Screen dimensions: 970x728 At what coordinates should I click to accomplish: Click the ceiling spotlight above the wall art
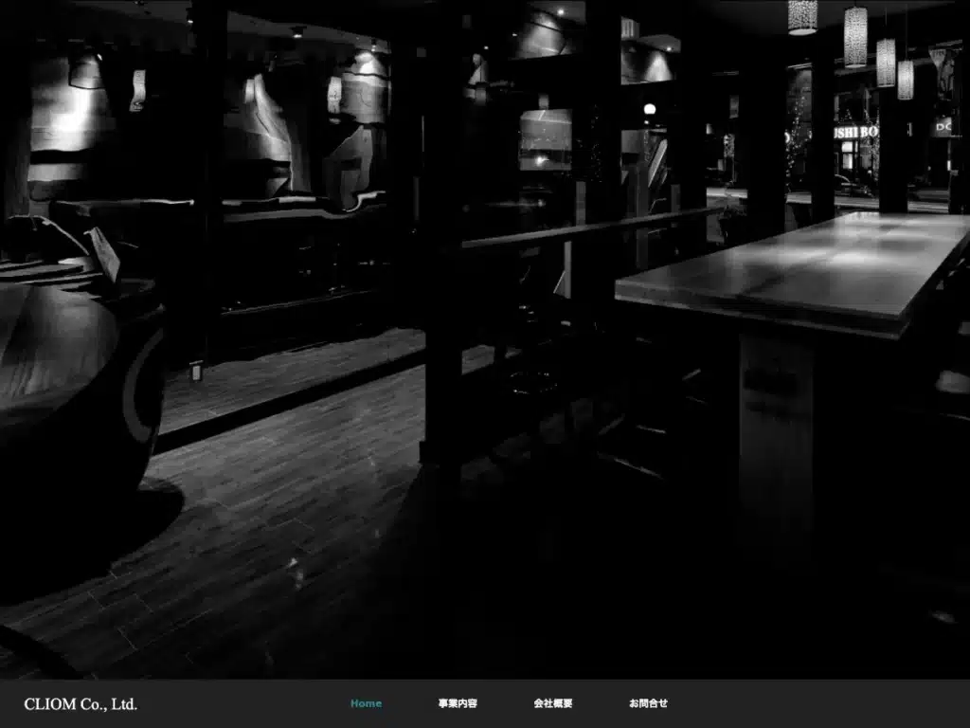tap(297, 32)
